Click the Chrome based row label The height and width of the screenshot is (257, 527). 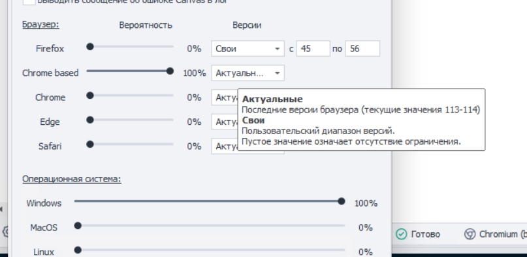pyautogui.click(x=50, y=73)
